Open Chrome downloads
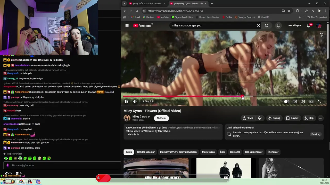 [307, 11]
